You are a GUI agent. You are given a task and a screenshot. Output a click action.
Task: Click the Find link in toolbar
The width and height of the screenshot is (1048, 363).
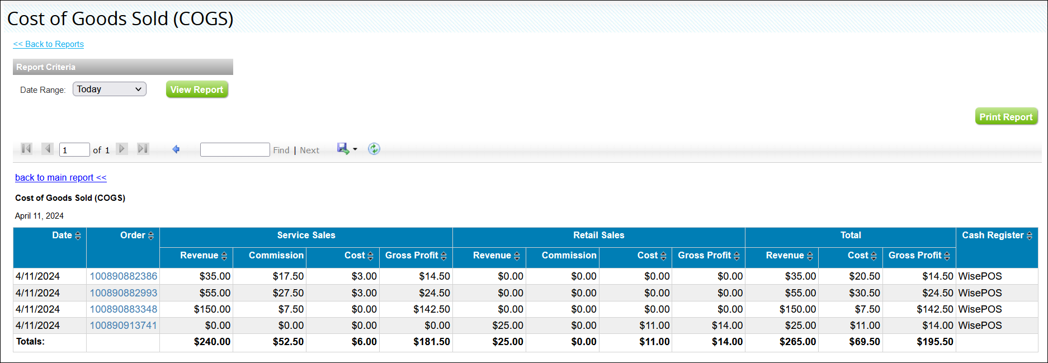tap(281, 150)
